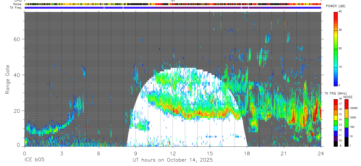The width and height of the screenshot is (361, 166).
Task: Click the 12 tick on the UT hours axis
Action: point(173,153)
